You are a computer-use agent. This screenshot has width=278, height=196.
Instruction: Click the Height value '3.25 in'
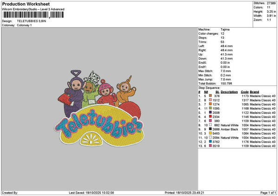[271, 12]
